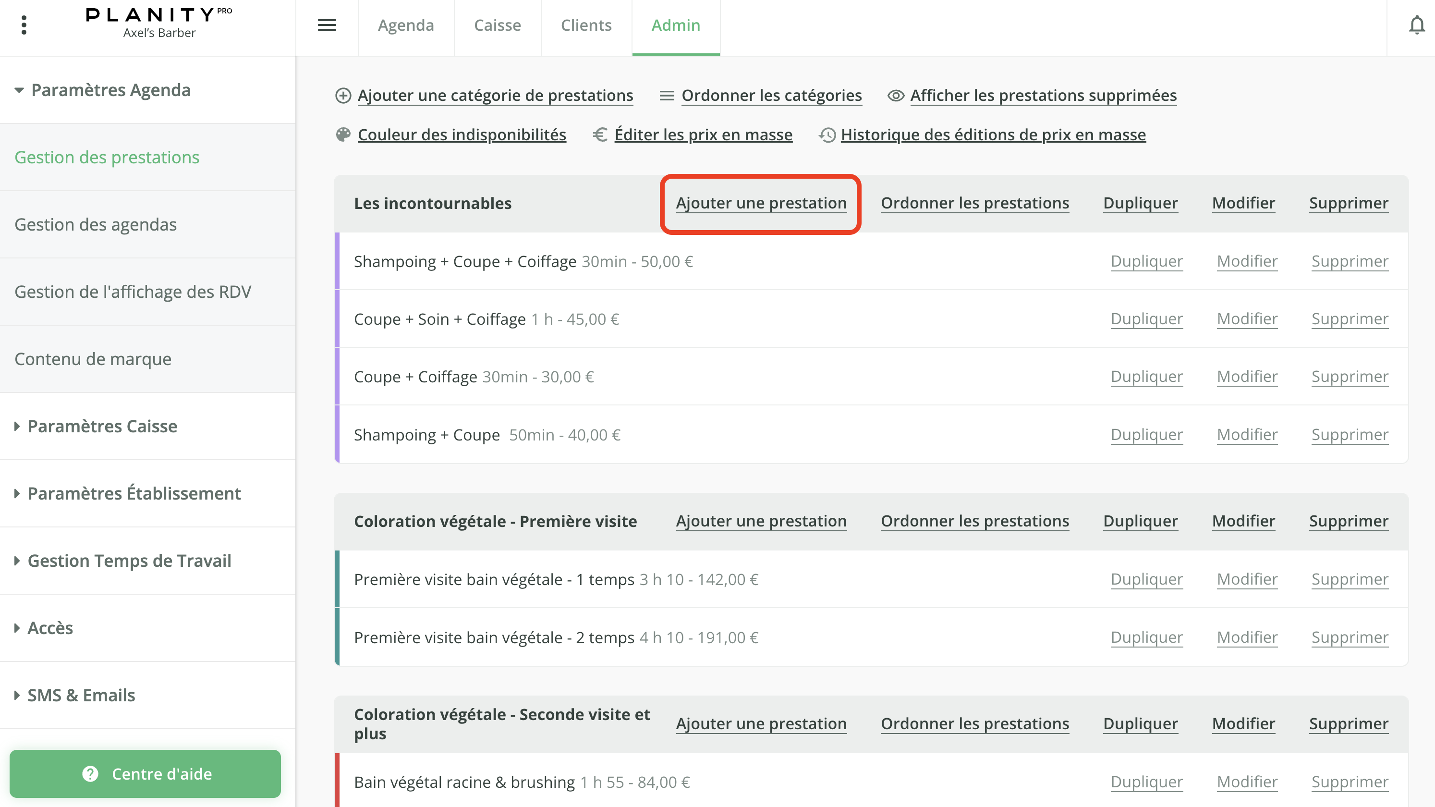Click the list icon to reorder categories
This screenshot has height=807, width=1435.
pos(666,96)
